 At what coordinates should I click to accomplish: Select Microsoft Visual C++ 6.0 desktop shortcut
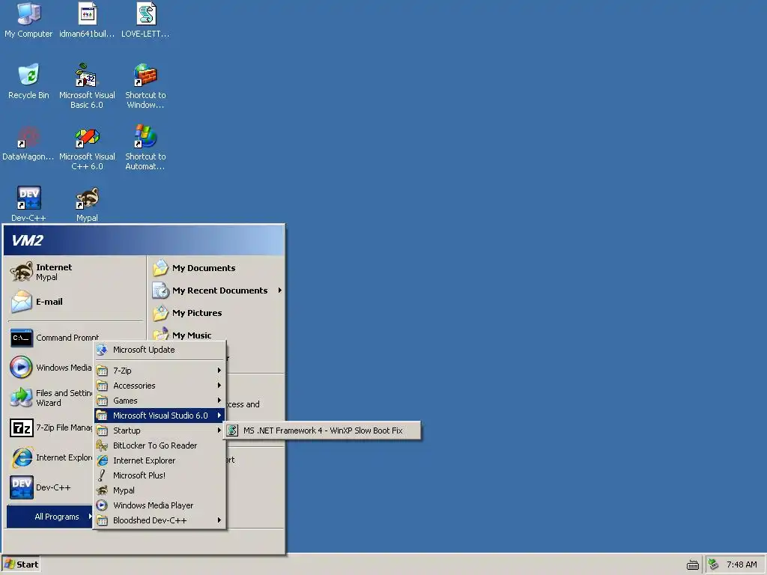tap(87, 147)
